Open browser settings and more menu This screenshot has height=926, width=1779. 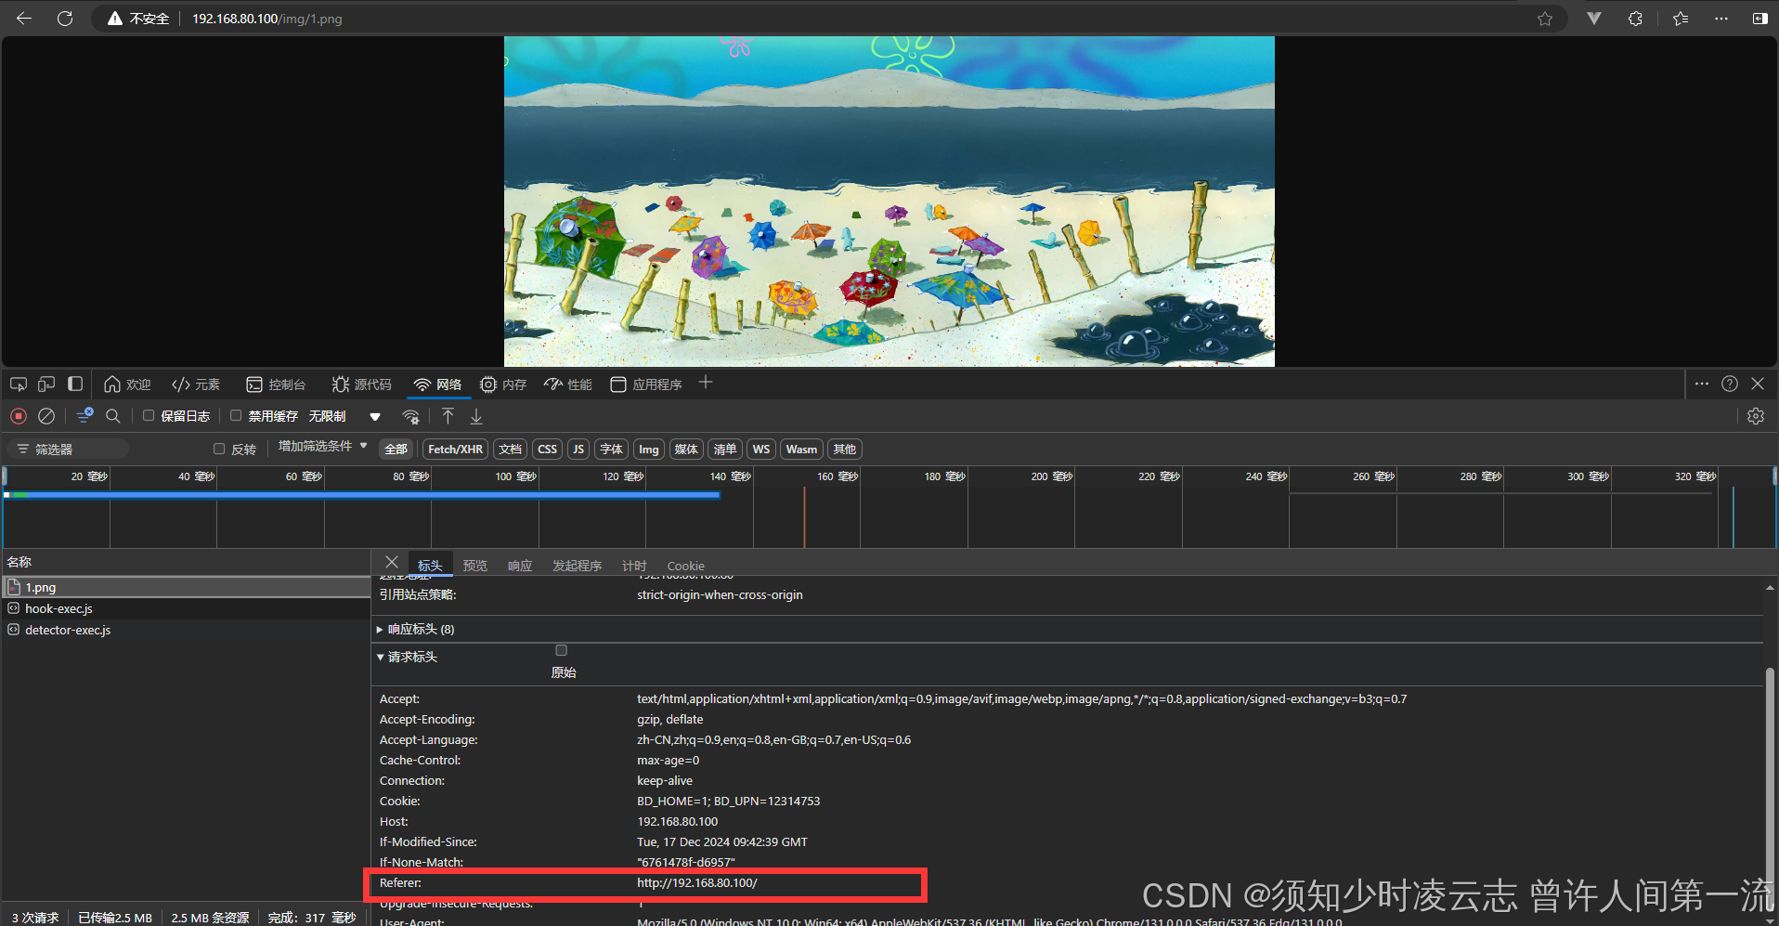[x=1721, y=19]
